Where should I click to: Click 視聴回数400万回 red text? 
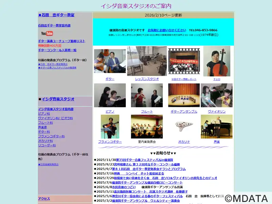50,46
